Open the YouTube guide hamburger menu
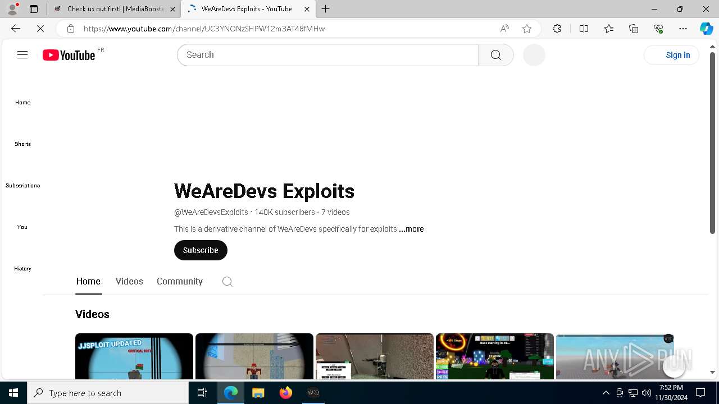719x404 pixels. click(x=22, y=54)
